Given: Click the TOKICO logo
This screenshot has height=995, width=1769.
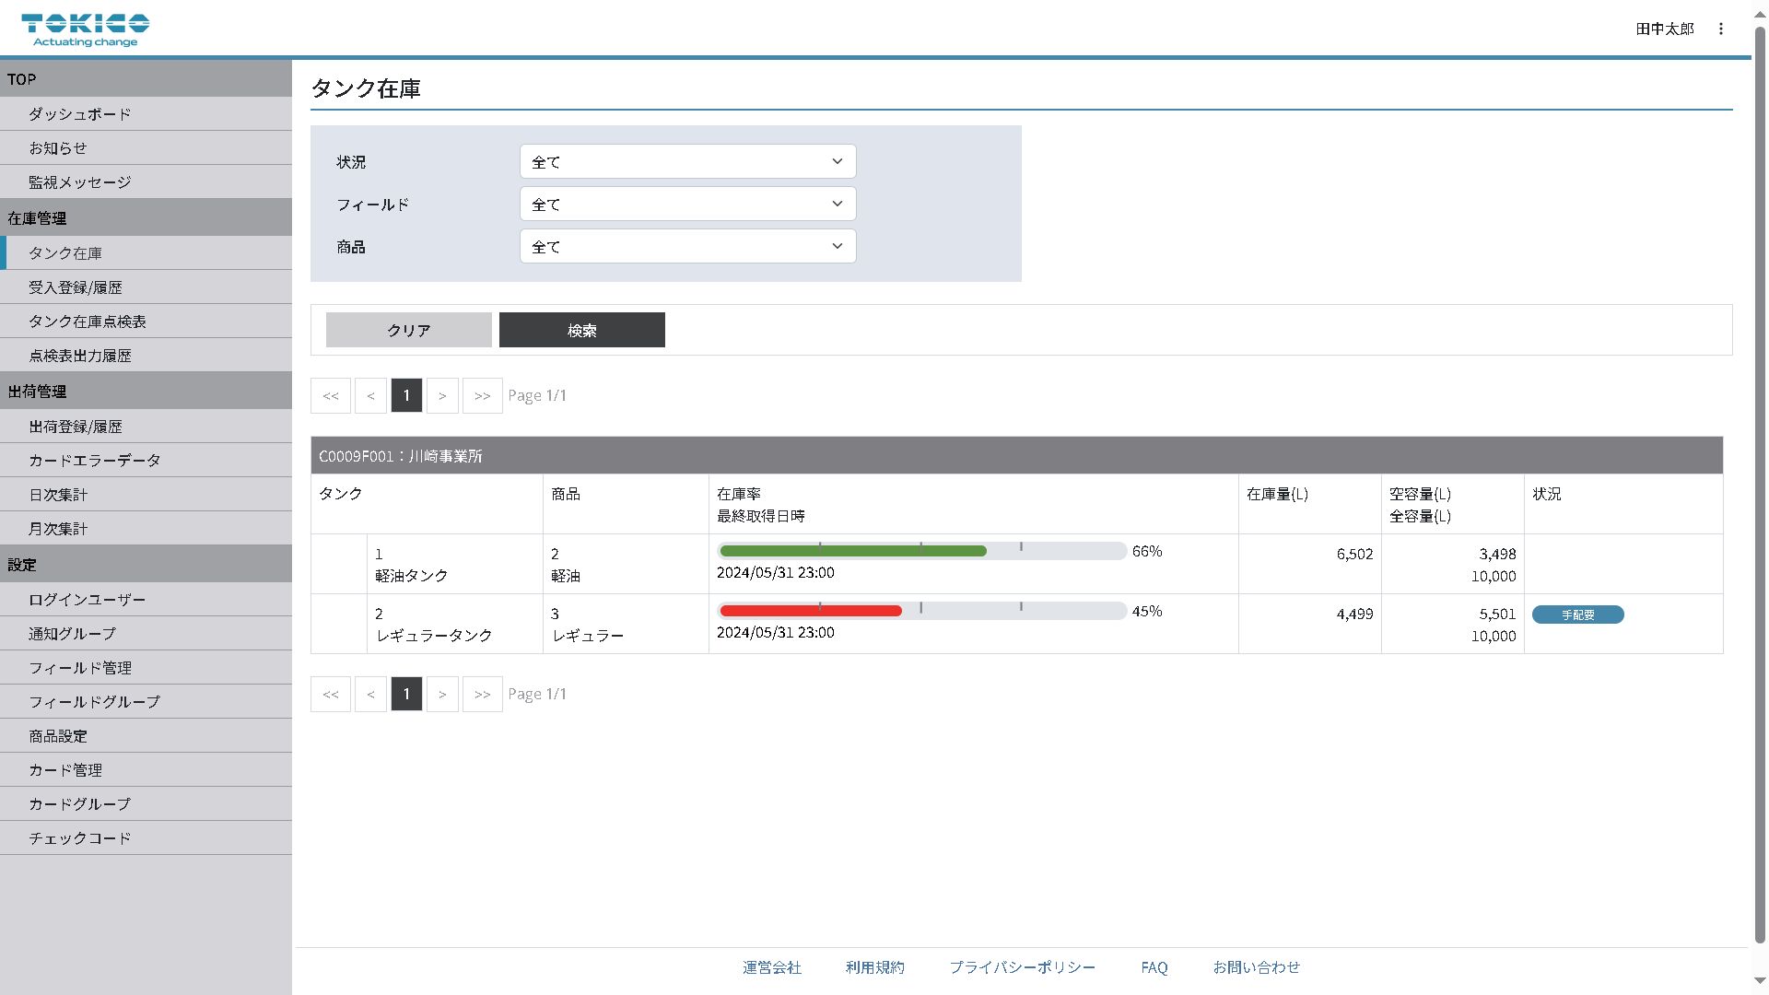Looking at the screenshot, I should point(85,29).
